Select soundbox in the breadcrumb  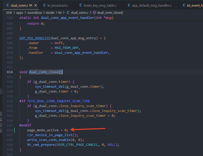[34, 13]
